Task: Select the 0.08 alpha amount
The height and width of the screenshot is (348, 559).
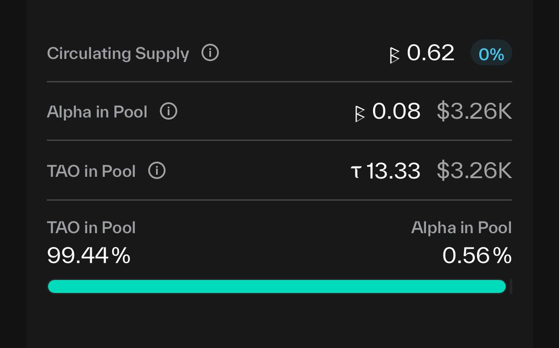Action: click(396, 111)
